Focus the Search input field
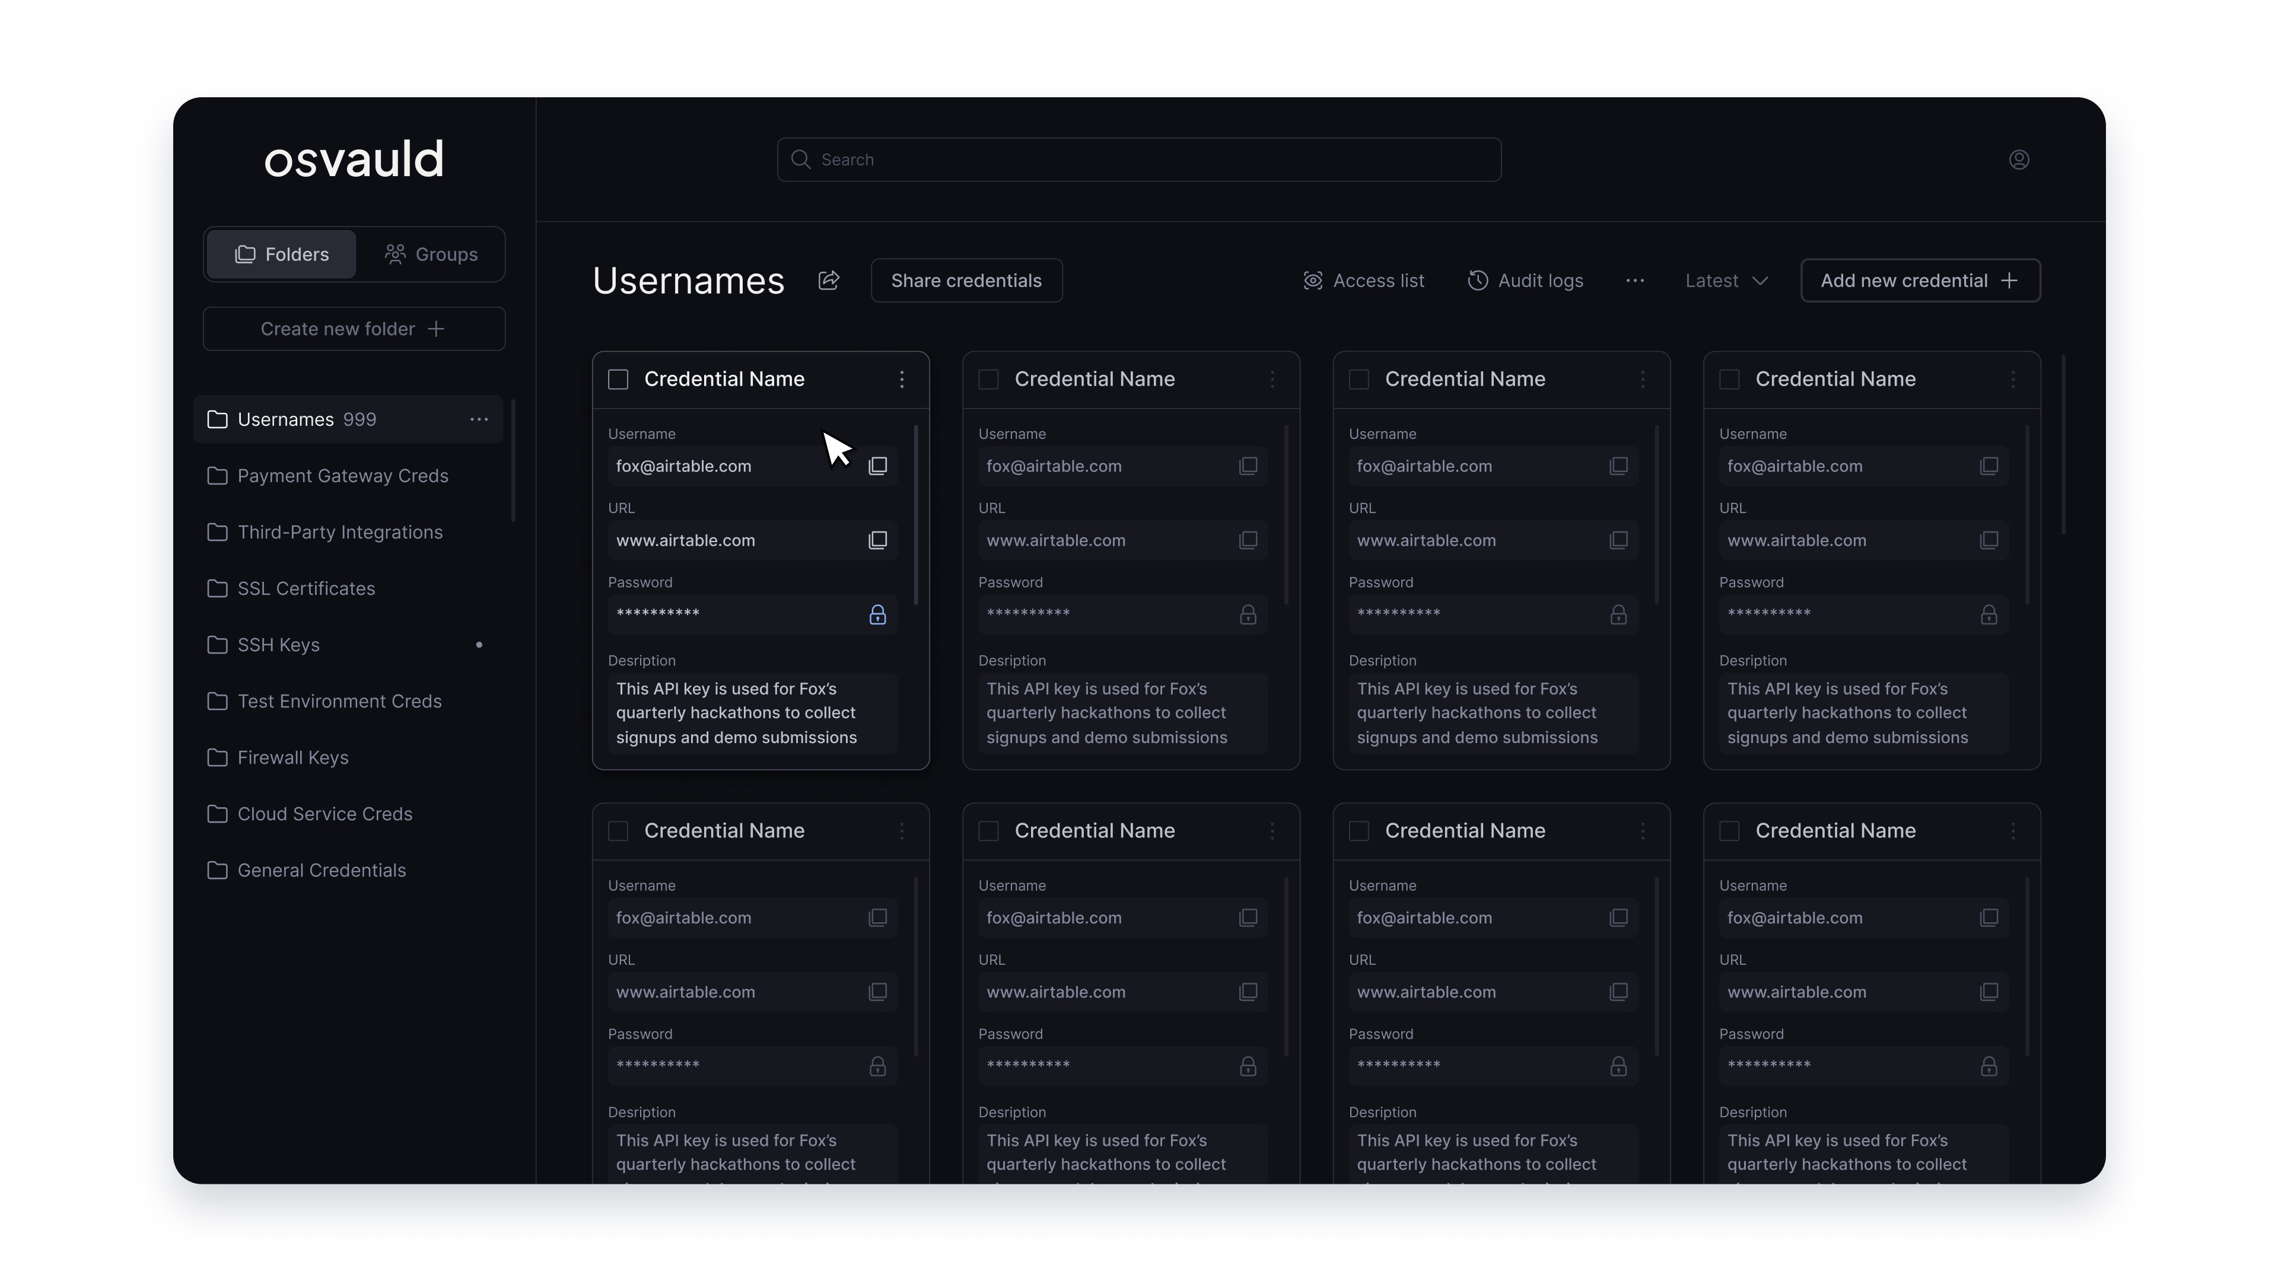The height and width of the screenshot is (1281, 2278). click(x=1139, y=160)
